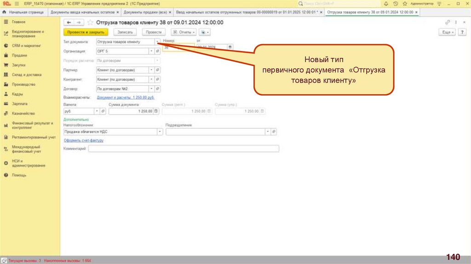471x264 pixels.
Task: Open the Продажи section in the sidebar
Action: point(19,55)
